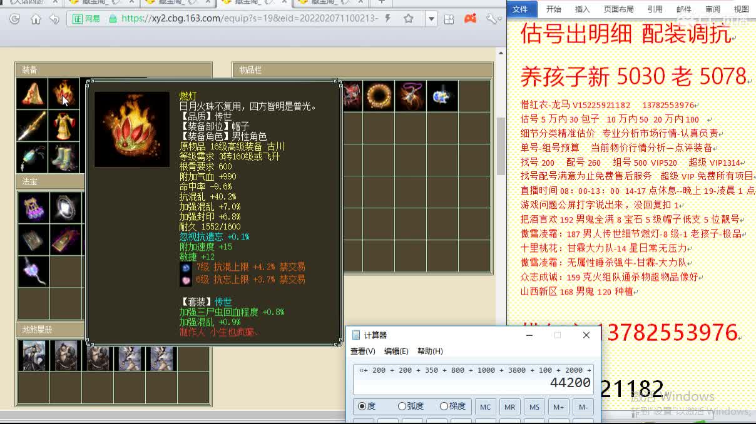The width and height of the screenshot is (756, 424).
Task: Open the first 地煞星册 character portrait
Action: (x=33, y=356)
